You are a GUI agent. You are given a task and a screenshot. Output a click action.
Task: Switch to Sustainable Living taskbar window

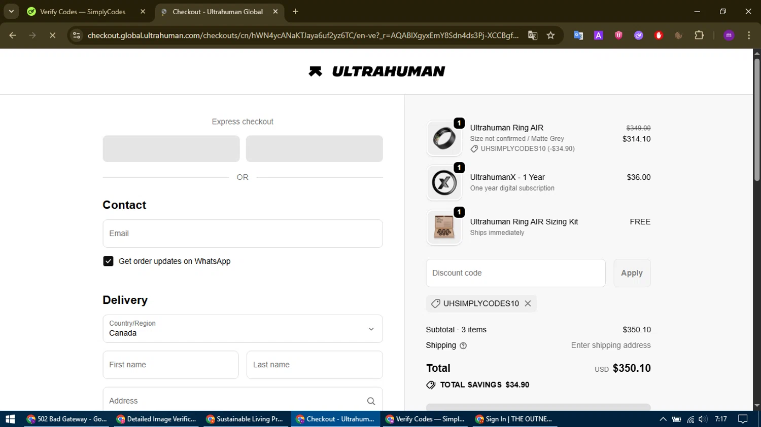(246, 419)
